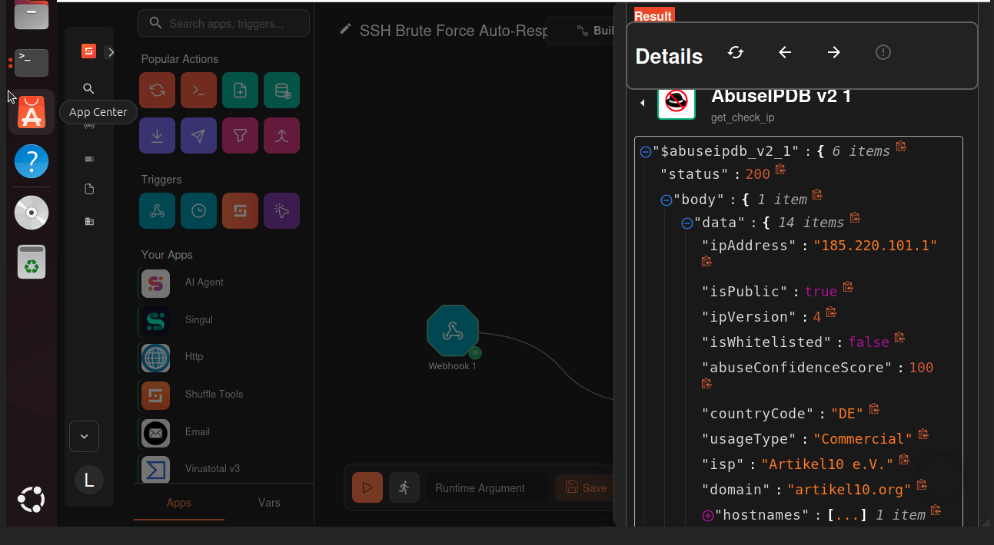The height and width of the screenshot is (545, 994).
Task: Collapse the data JSON node
Action: [687, 223]
